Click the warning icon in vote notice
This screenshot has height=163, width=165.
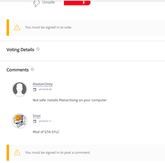pos(17,27)
